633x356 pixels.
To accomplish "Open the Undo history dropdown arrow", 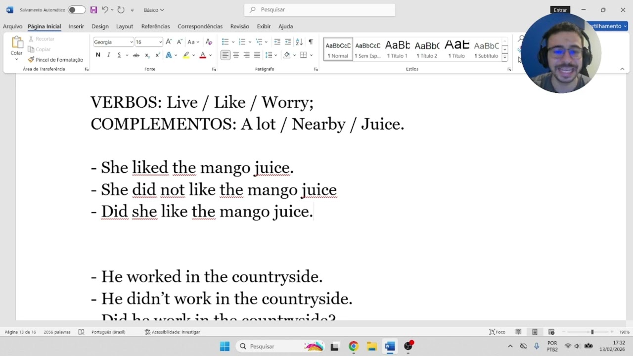I will coord(112,10).
